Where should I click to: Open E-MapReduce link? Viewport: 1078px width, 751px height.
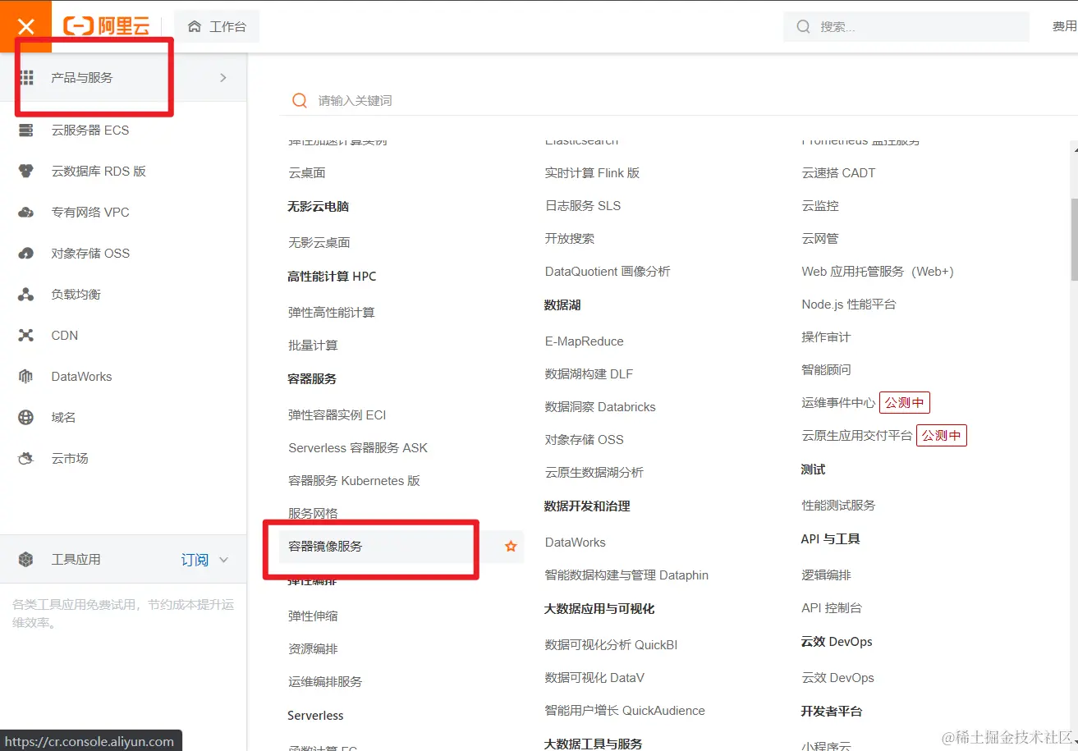coord(585,341)
